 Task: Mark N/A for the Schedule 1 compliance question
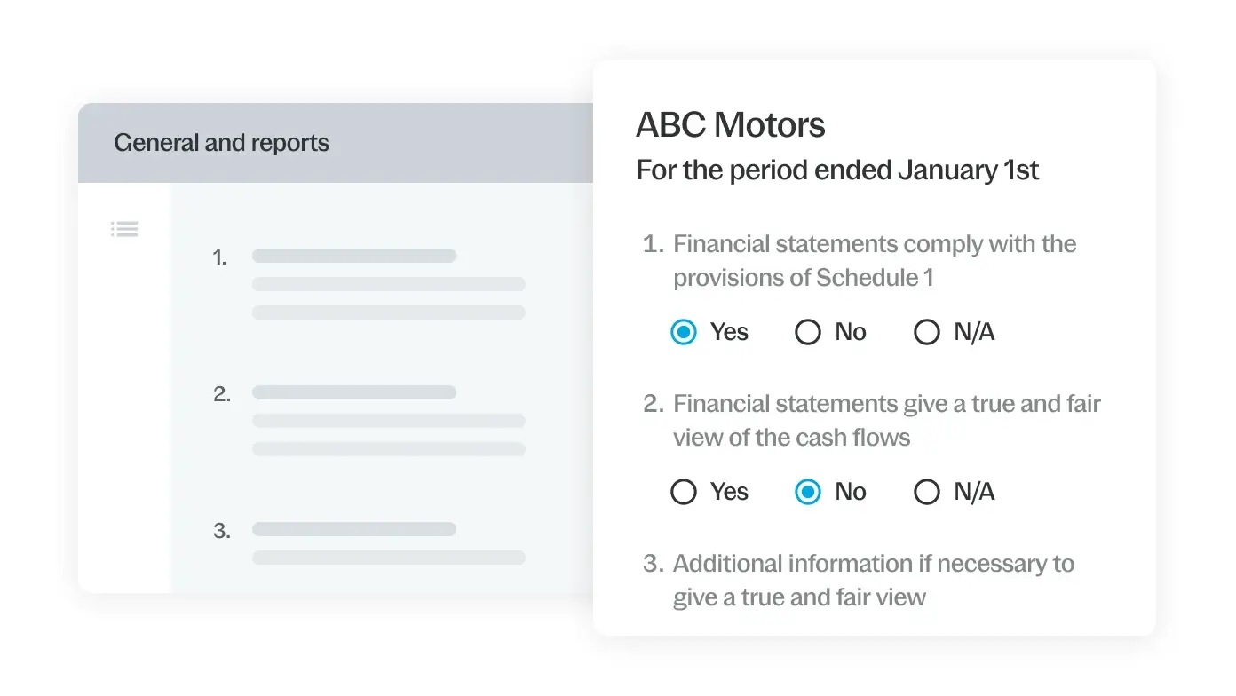[x=927, y=333]
